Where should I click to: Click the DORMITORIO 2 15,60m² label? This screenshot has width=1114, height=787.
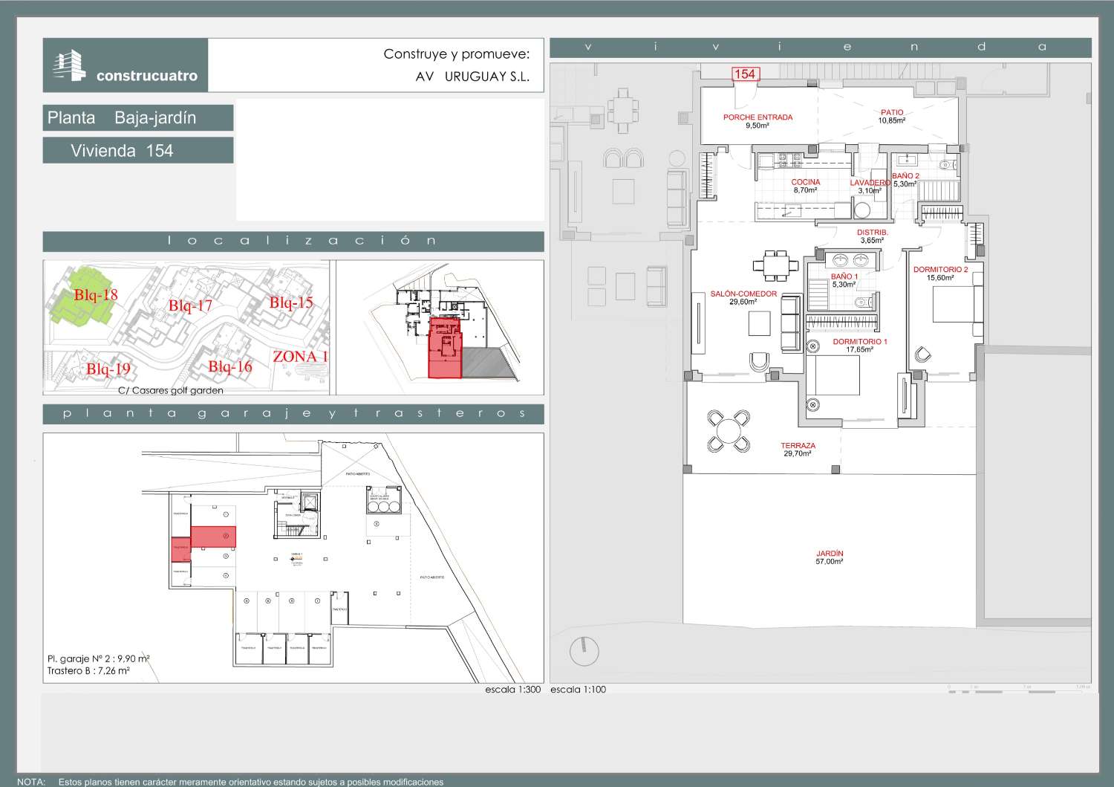click(x=940, y=273)
